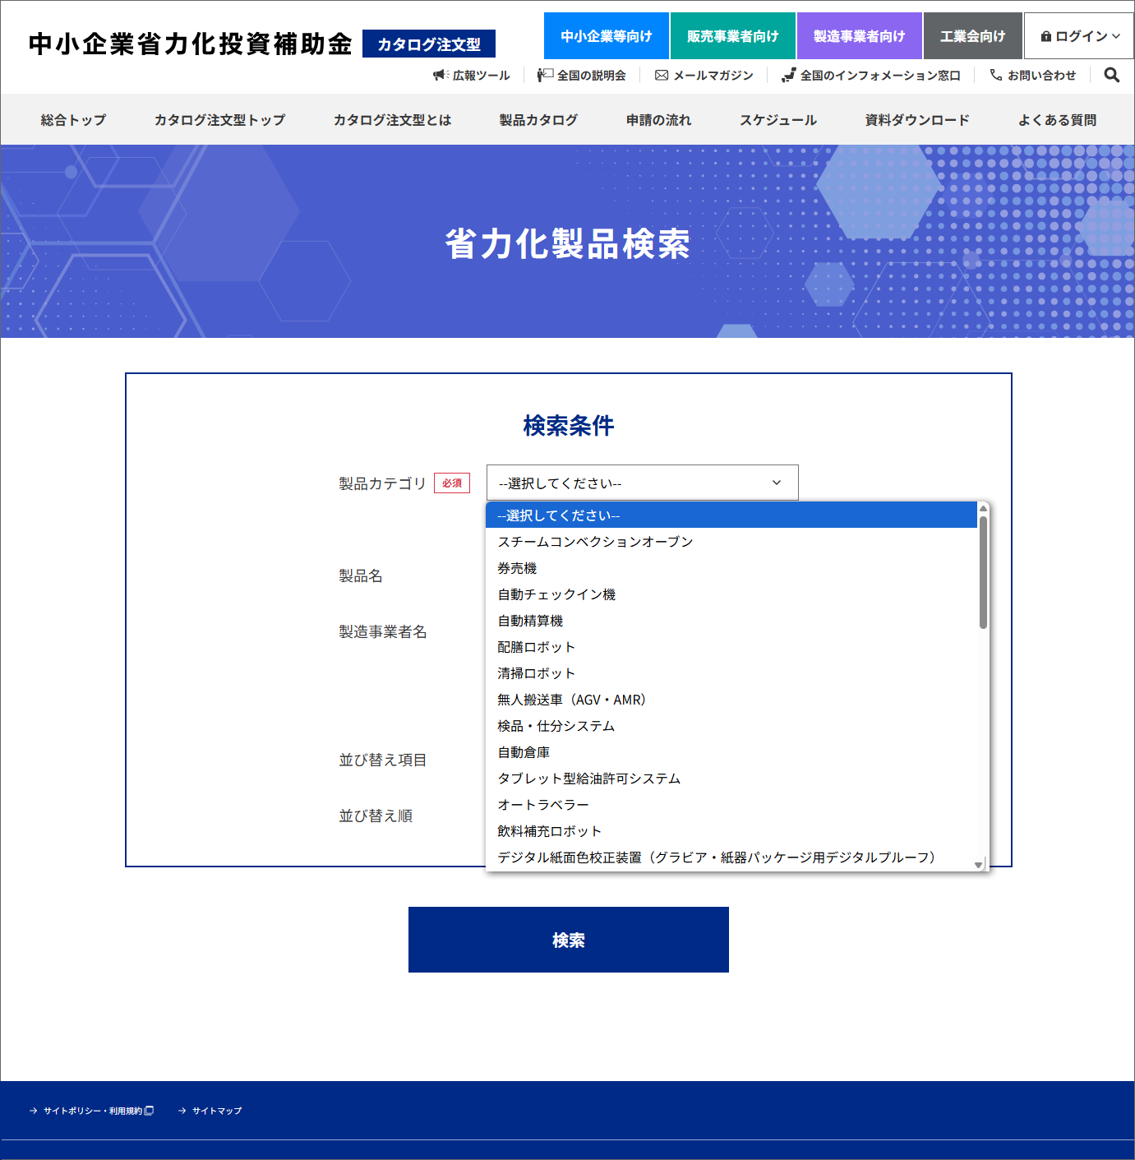Screen dimensions: 1135x1160
Task: Open the メールマガジン link
Action: point(704,75)
